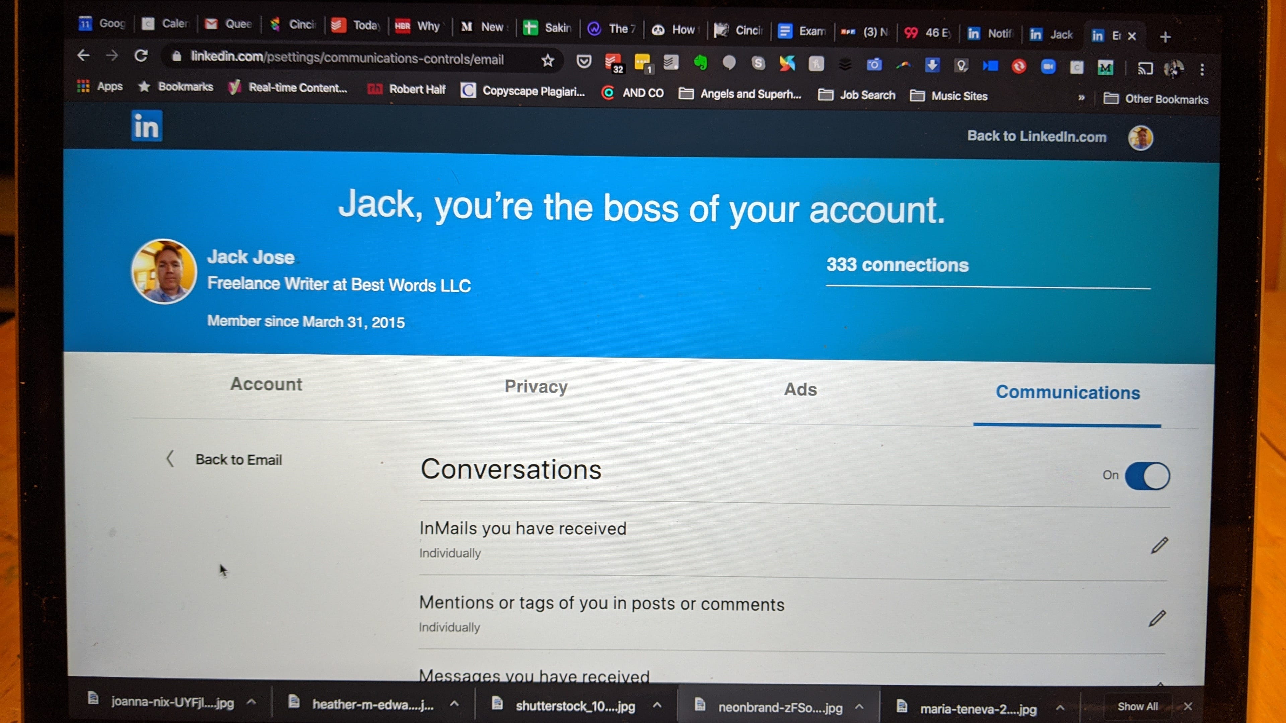Open the Robert Half bookmark
Screen dimensions: 1286x723
pos(406,89)
